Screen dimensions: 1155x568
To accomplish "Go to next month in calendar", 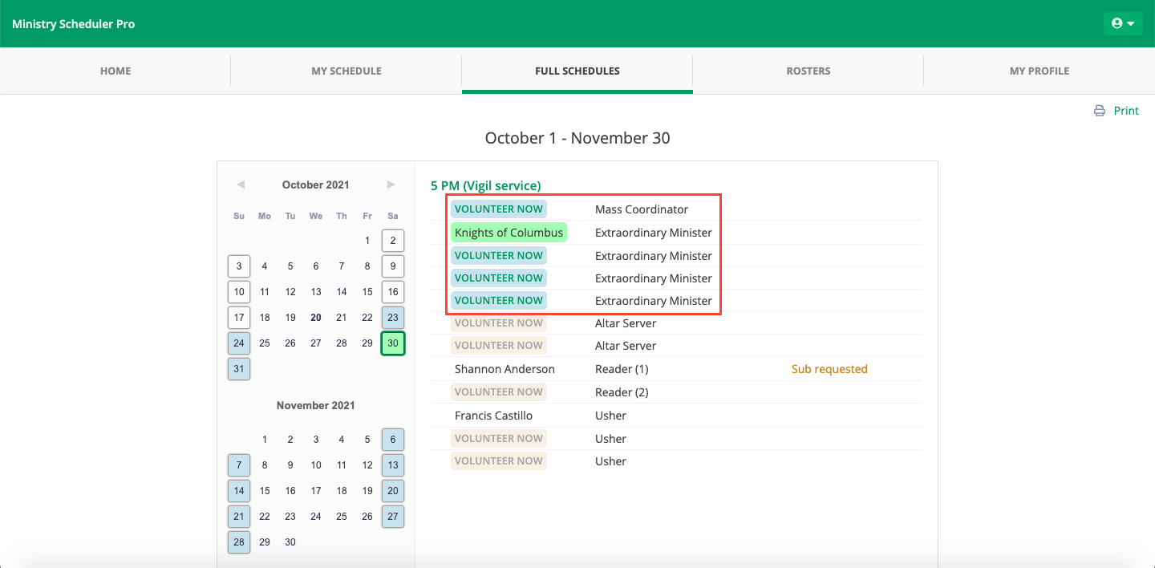I will (x=391, y=185).
